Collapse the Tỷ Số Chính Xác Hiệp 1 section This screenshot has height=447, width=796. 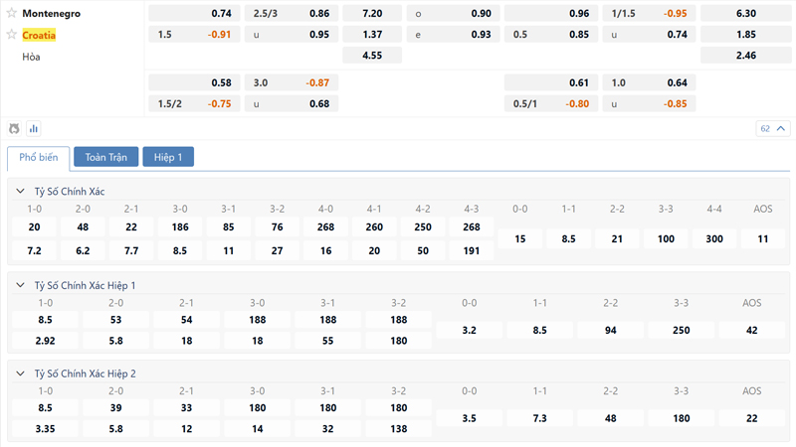[21, 285]
